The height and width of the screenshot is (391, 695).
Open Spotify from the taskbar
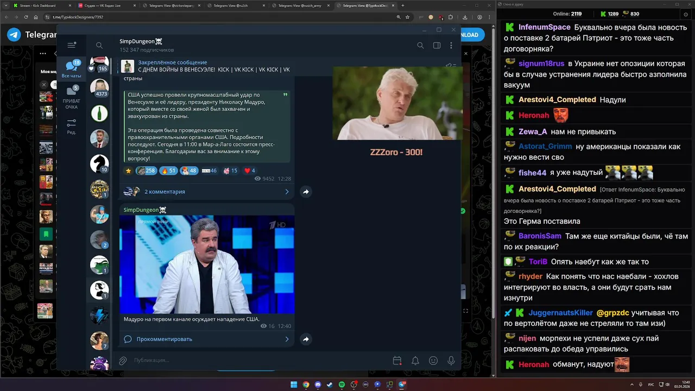pos(342,384)
